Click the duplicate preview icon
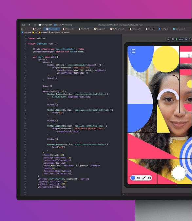Image resolution: width=192 pixels, height=221 pixels. tap(190, 39)
